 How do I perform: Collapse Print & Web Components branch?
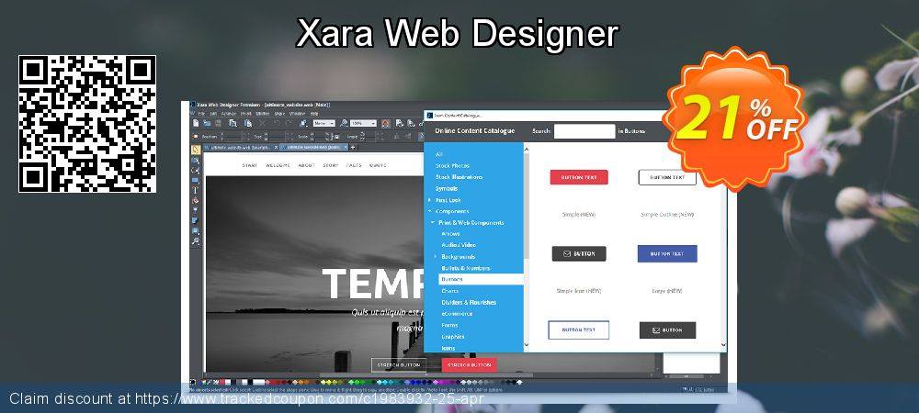[433, 222]
